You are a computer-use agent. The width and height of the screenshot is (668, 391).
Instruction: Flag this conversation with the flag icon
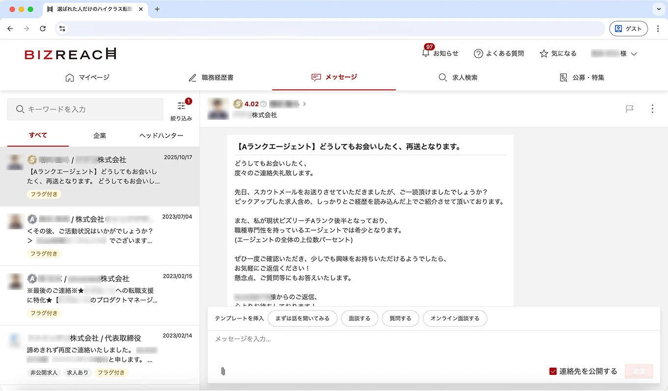(x=630, y=109)
